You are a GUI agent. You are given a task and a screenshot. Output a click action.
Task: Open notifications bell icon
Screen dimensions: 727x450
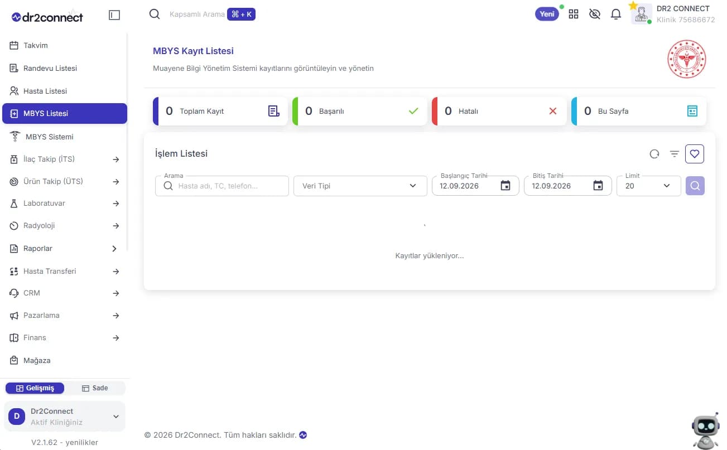616,14
